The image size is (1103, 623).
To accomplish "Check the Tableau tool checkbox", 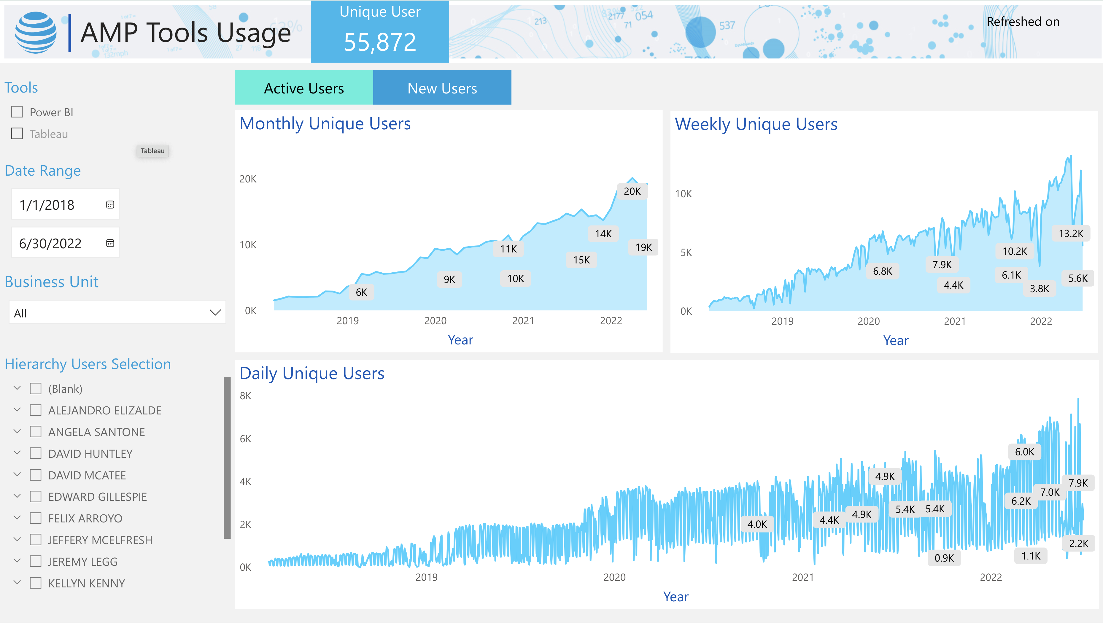I will (x=17, y=133).
